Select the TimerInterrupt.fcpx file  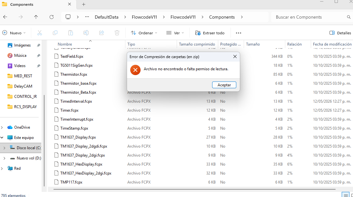pyautogui.click(x=77, y=119)
